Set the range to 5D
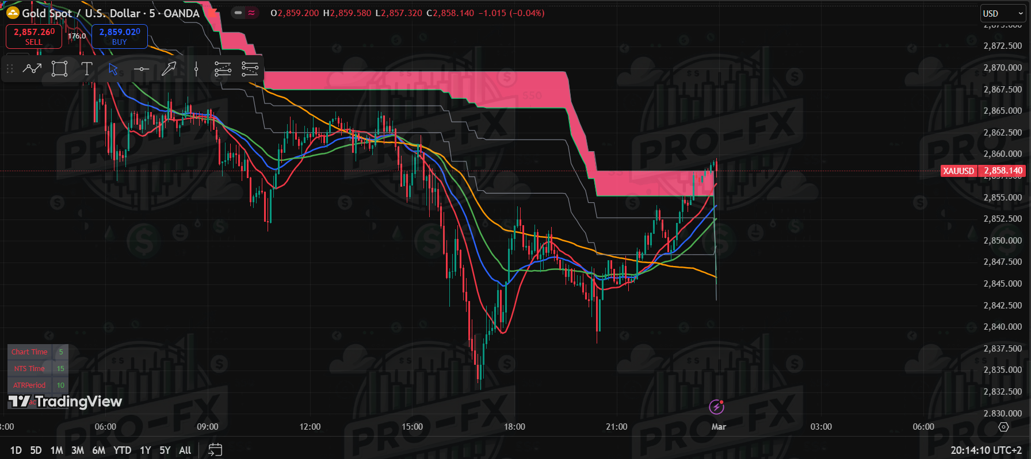The image size is (1031, 459). [x=36, y=450]
